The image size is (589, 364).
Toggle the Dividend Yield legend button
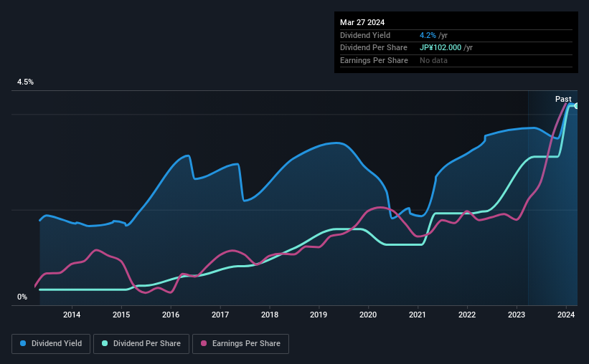51,344
